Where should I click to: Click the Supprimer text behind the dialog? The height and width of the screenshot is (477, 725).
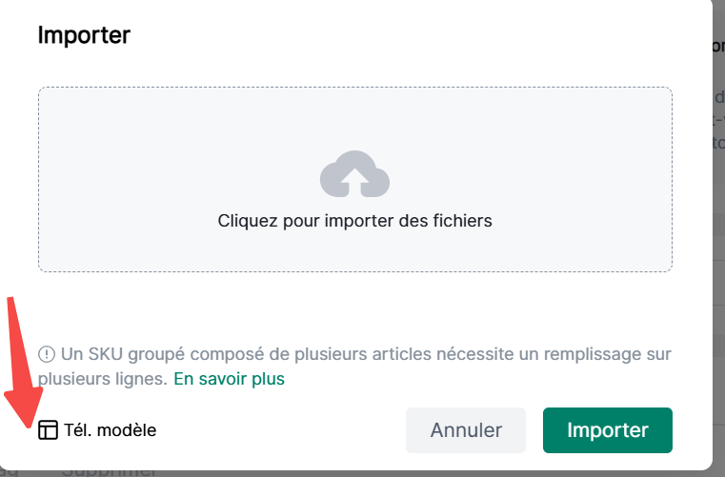(110, 470)
